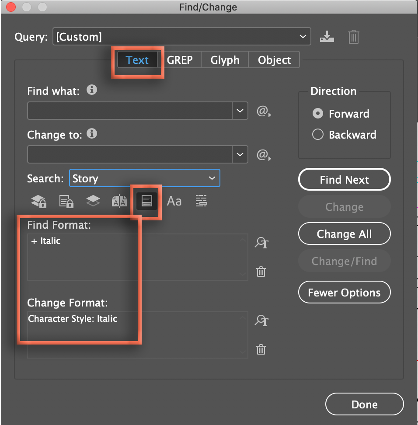The image size is (418, 425).
Task: Toggle Include Locked Stories icon
Action: click(66, 201)
